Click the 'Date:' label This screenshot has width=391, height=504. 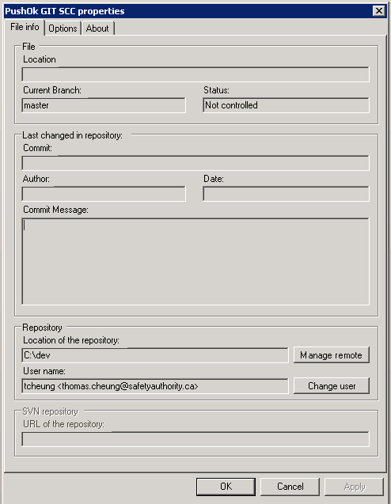(214, 179)
